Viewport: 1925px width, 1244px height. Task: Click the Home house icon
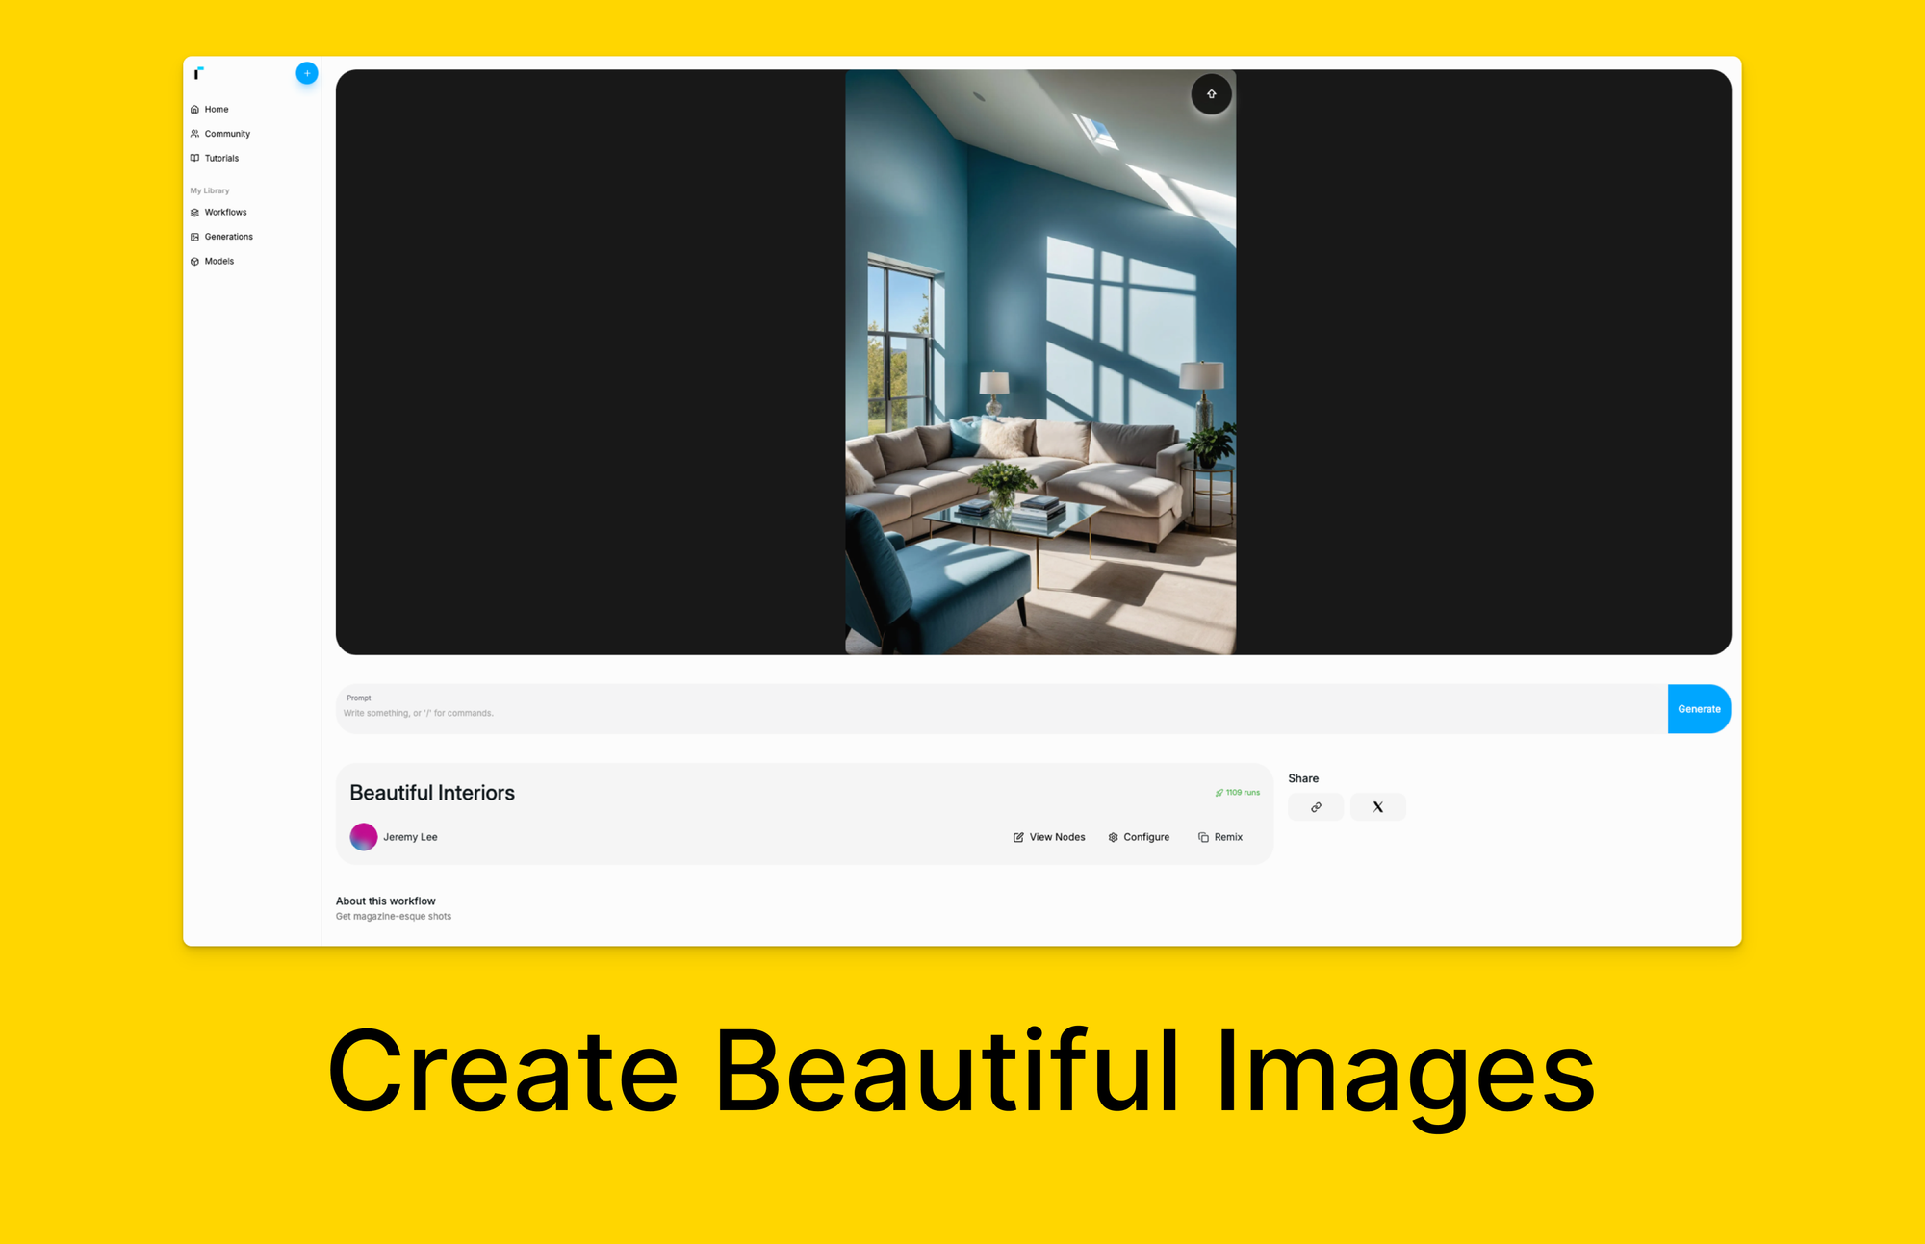(x=194, y=110)
